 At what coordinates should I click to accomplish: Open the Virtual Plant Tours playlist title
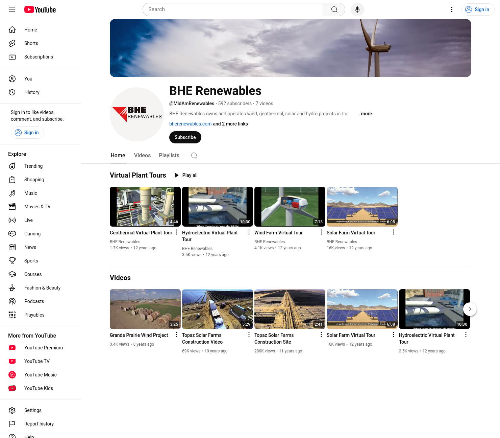pyautogui.click(x=138, y=175)
